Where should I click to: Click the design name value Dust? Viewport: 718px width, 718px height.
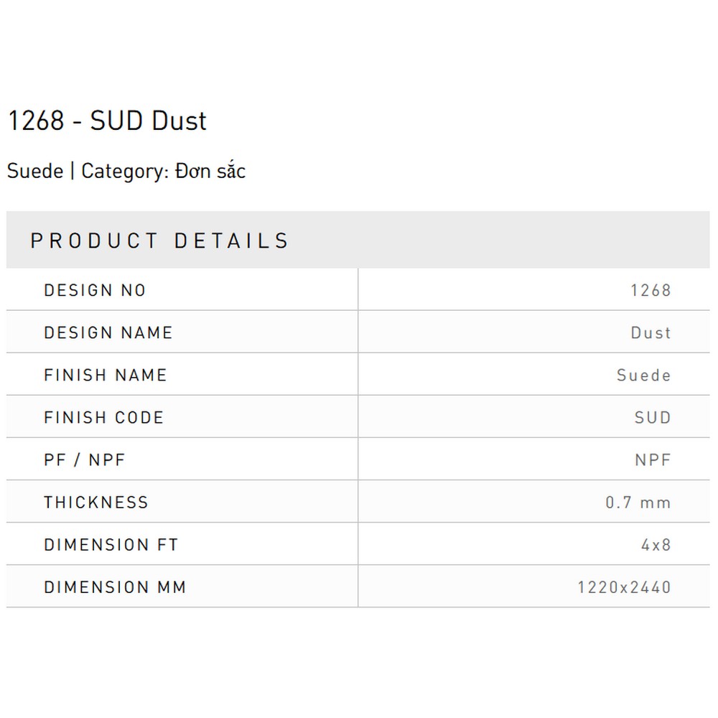(651, 332)
